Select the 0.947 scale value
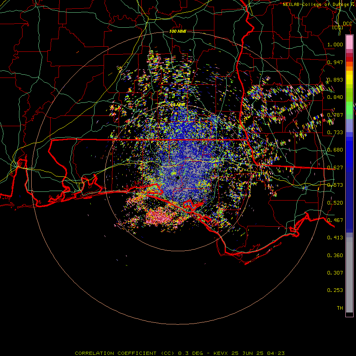356x356 pixels. coord(335,62)
